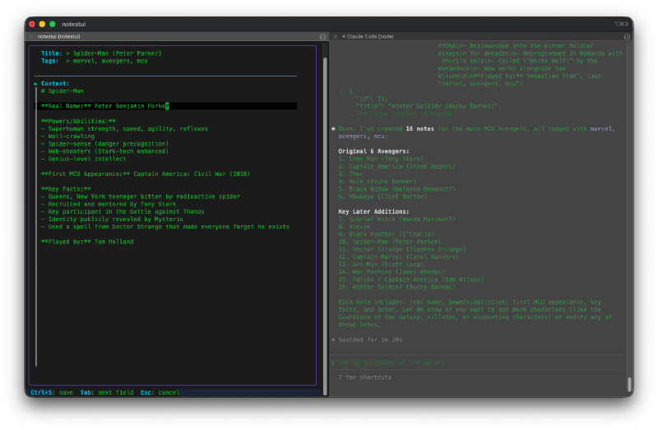Click the '# Spider-Man' heading line
The height and width of the screenshot is (430, 658).
point(63,91)
